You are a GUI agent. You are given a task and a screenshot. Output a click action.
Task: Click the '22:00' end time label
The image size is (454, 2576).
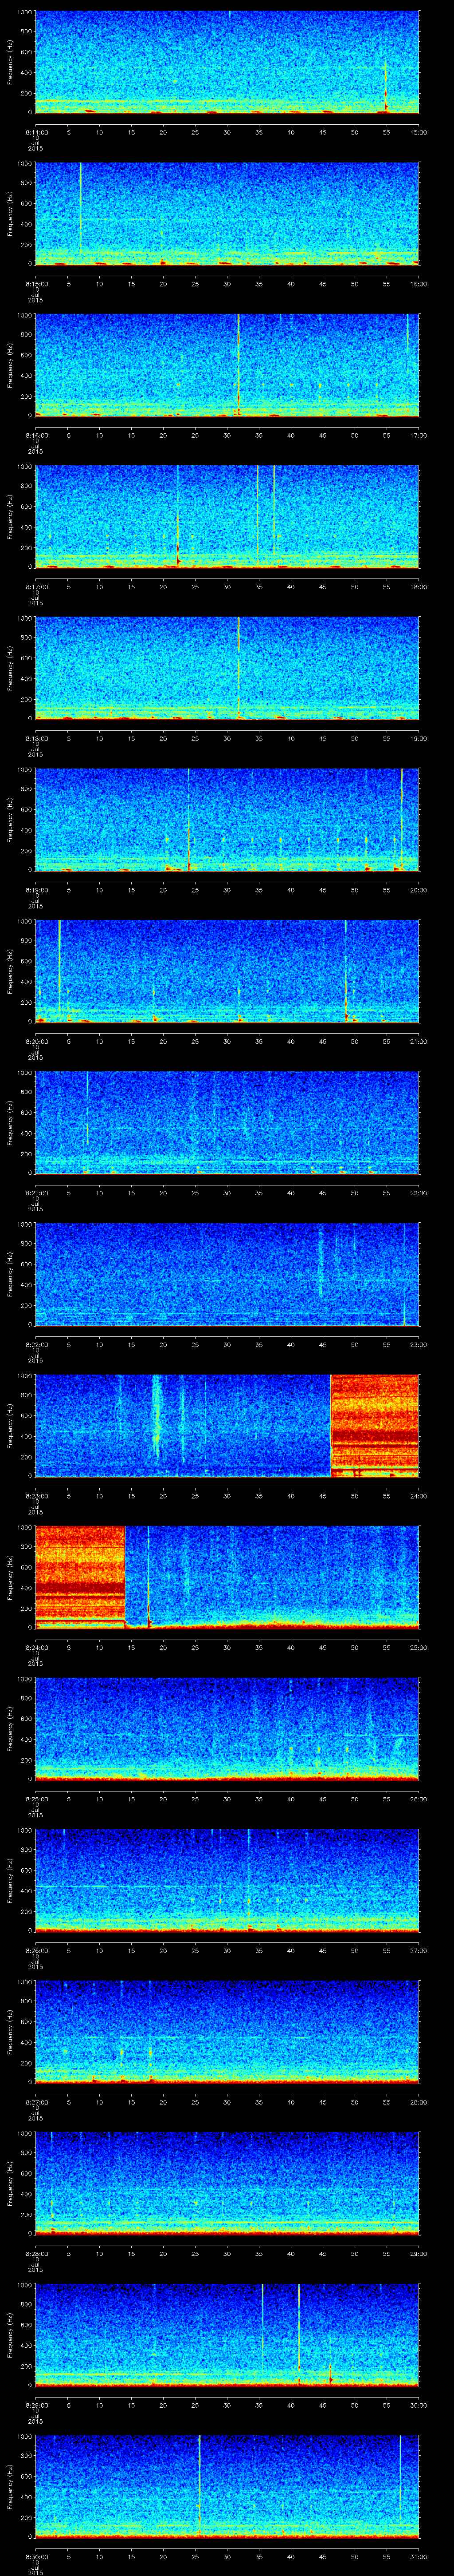[419, 1193]
